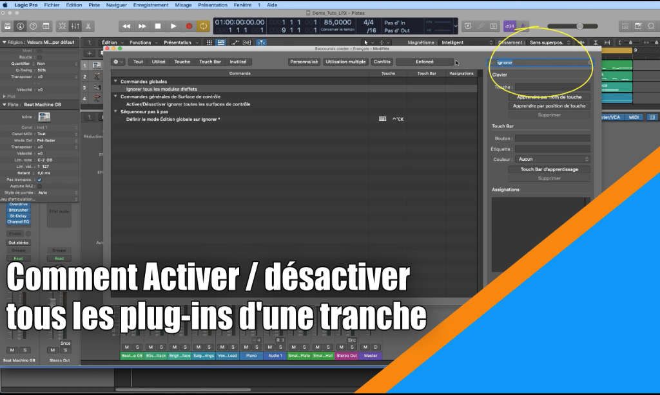660x395 pixels.
Task: Click the Personnalisé button
Action: [304, 62]
